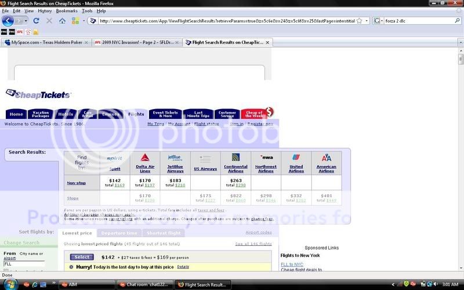
Task: Click the Non-stop row link
Action: 75,183
